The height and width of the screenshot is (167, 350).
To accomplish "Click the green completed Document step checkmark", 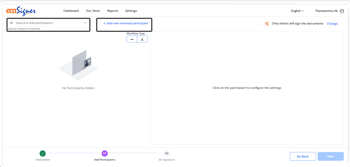I will coord(42,153).
